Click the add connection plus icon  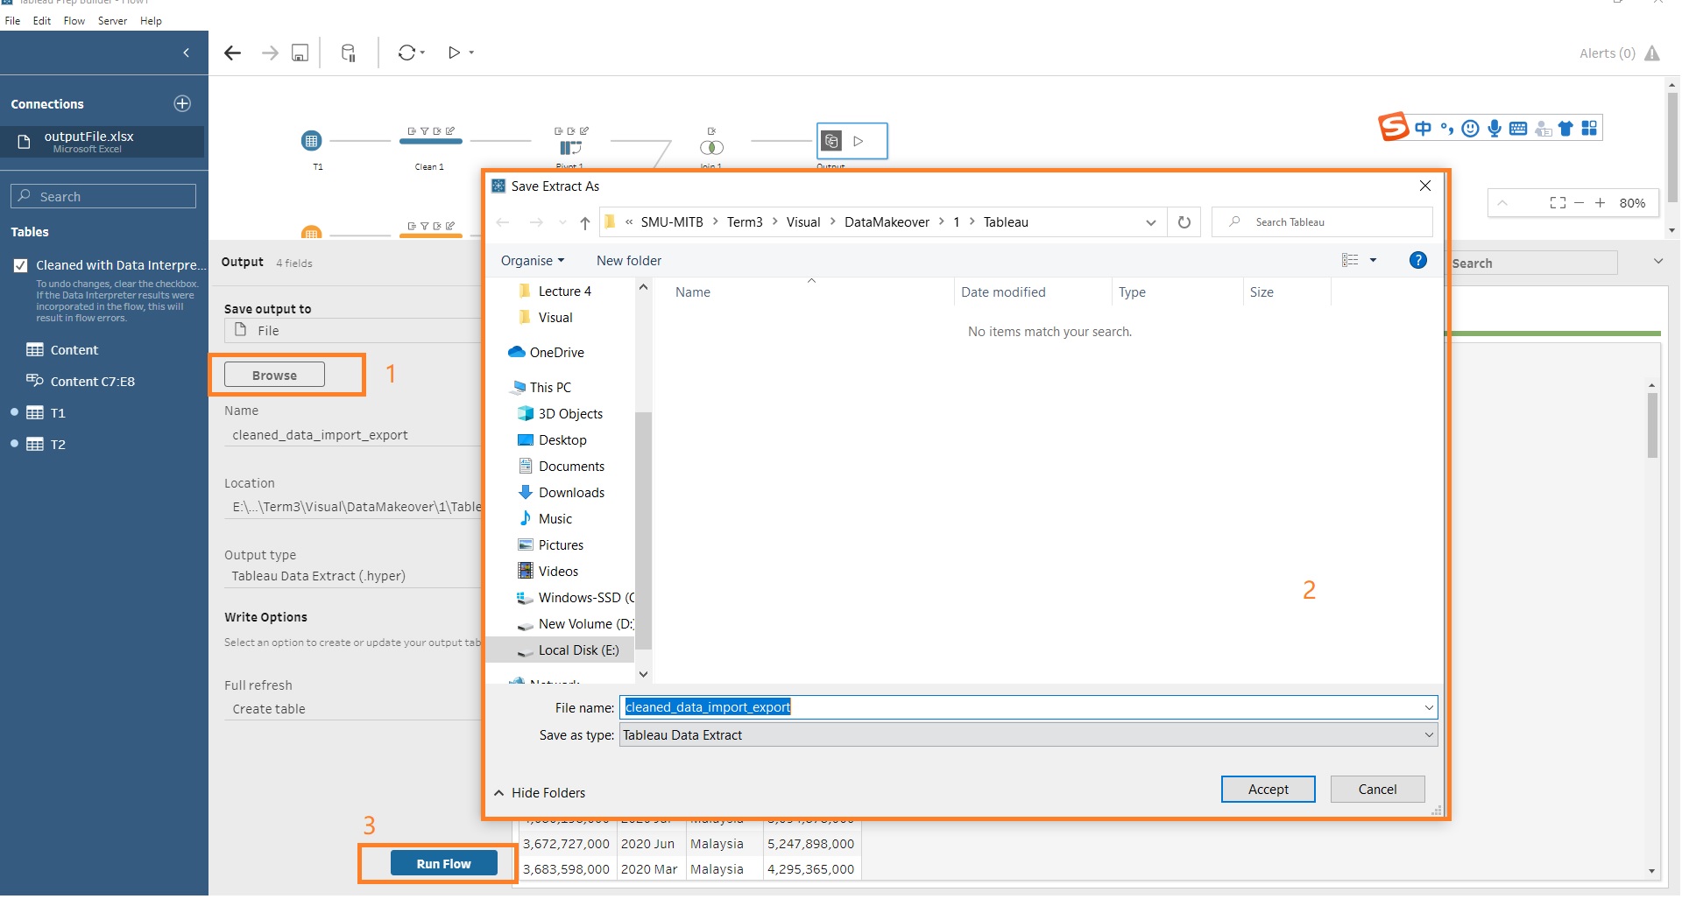[182, 103]
